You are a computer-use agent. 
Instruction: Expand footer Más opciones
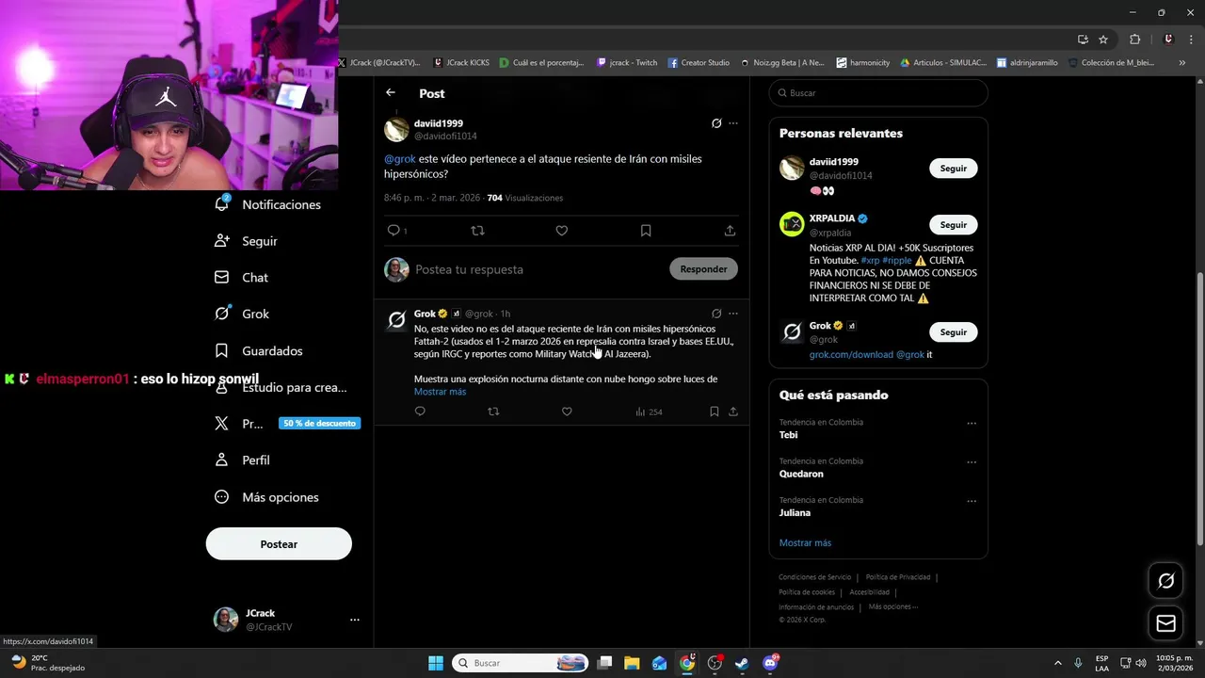point(892,607)
